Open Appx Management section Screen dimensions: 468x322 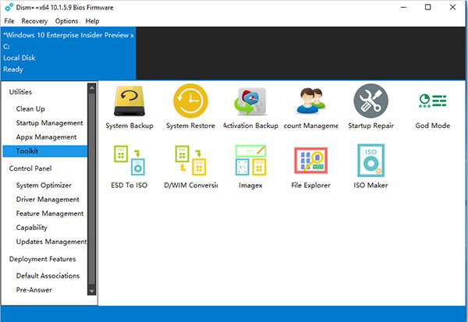click(x=46, y=137)
